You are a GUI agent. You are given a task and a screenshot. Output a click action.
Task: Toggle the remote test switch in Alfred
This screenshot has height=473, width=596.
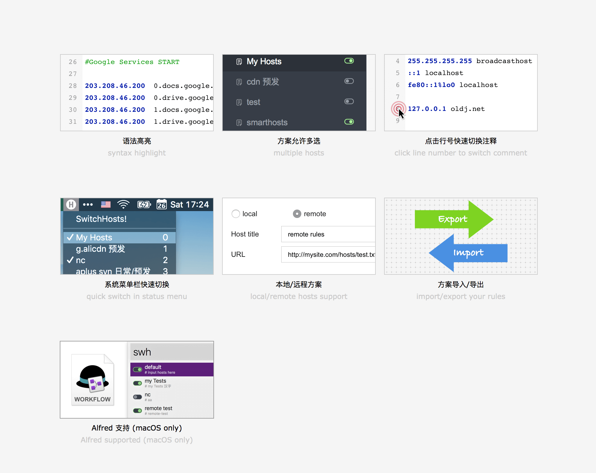[x=137, y=411]
